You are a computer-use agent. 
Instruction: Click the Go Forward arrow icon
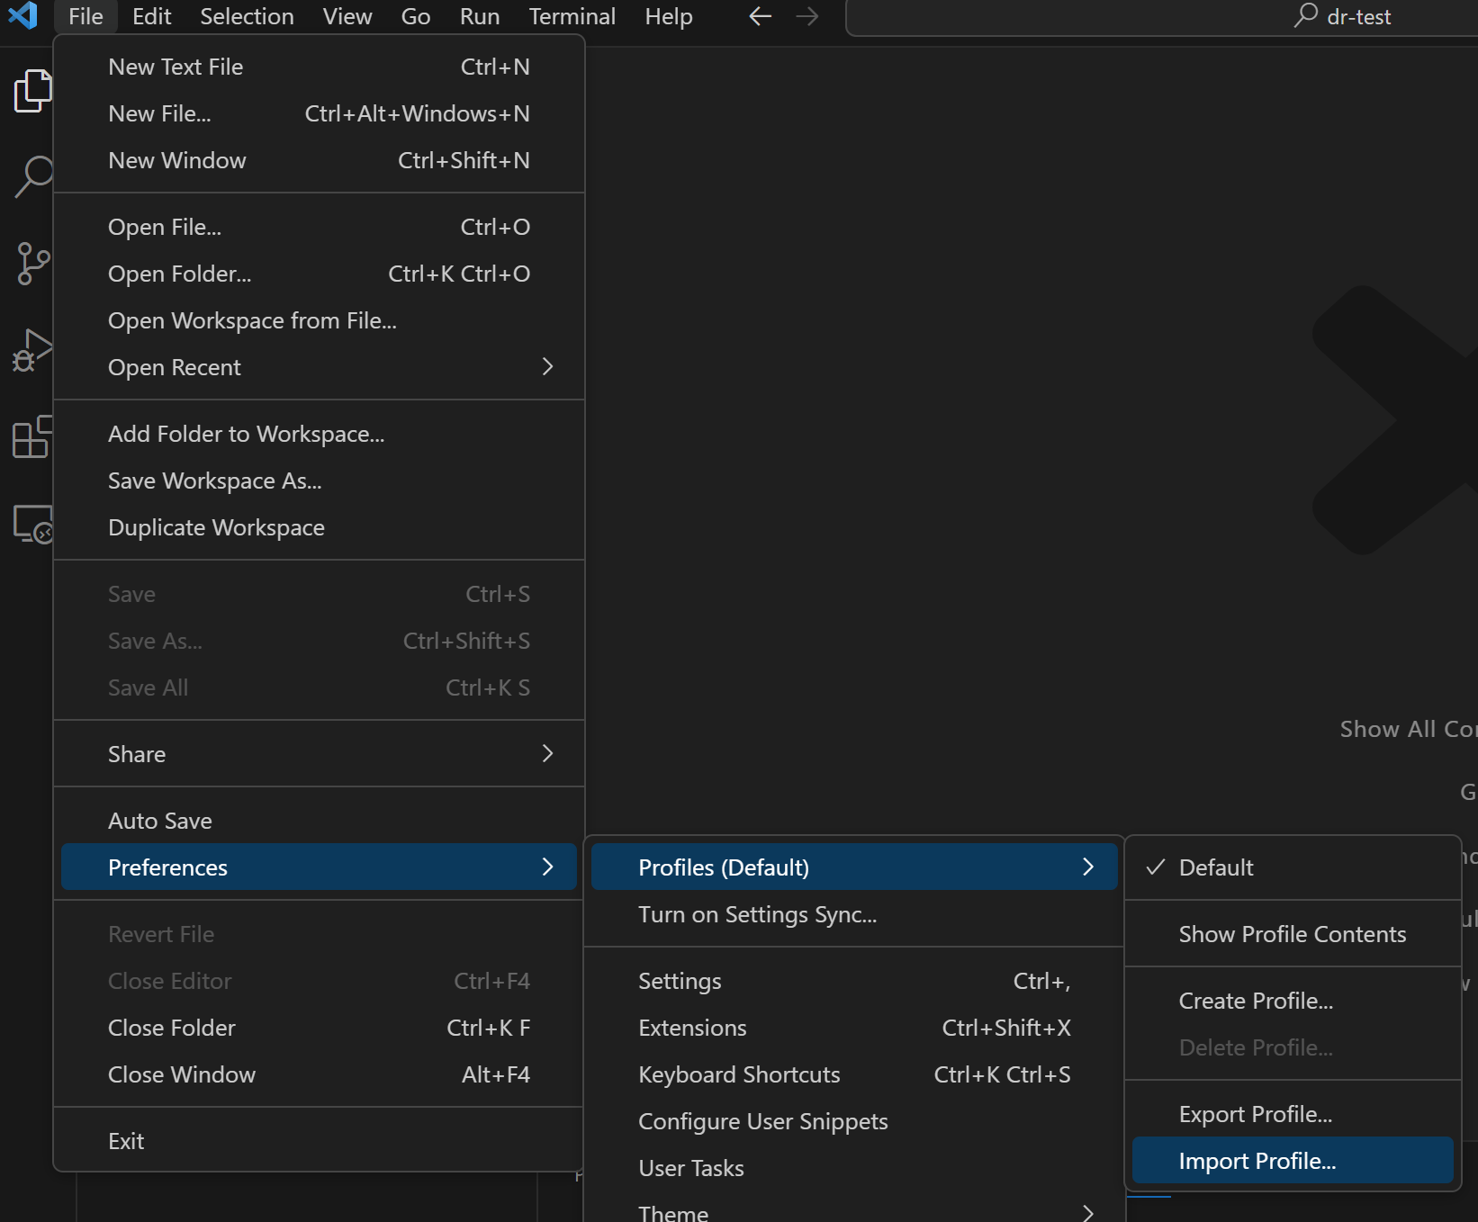(x=807, y=15)
